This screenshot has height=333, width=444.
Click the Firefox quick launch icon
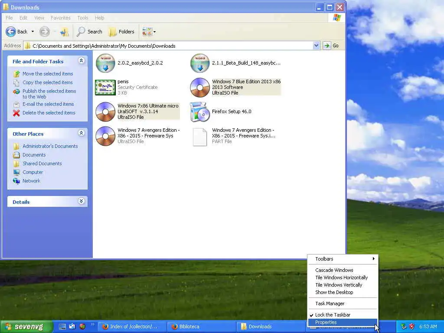point(82,326)
